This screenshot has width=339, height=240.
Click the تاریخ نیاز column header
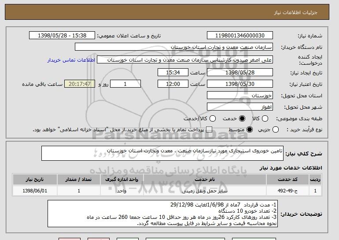(x=35, y=180)
